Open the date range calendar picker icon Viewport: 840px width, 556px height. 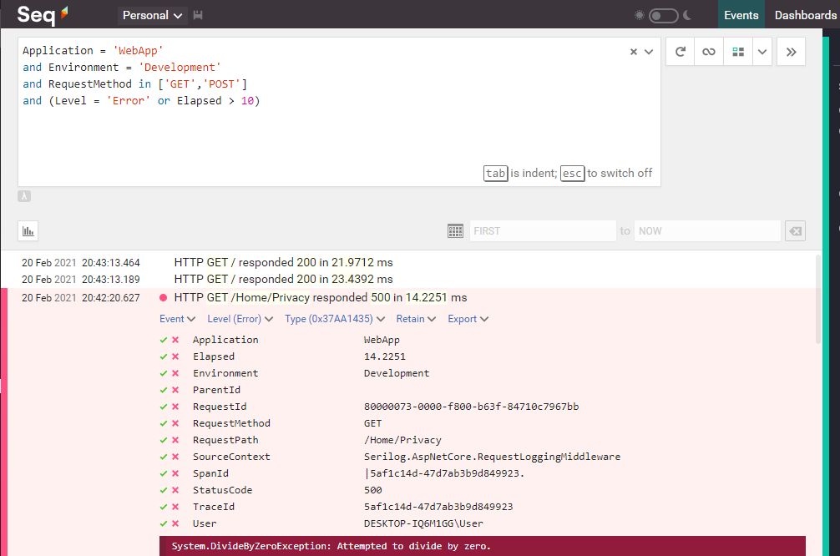pyautogui.click(x=455, y=231)
